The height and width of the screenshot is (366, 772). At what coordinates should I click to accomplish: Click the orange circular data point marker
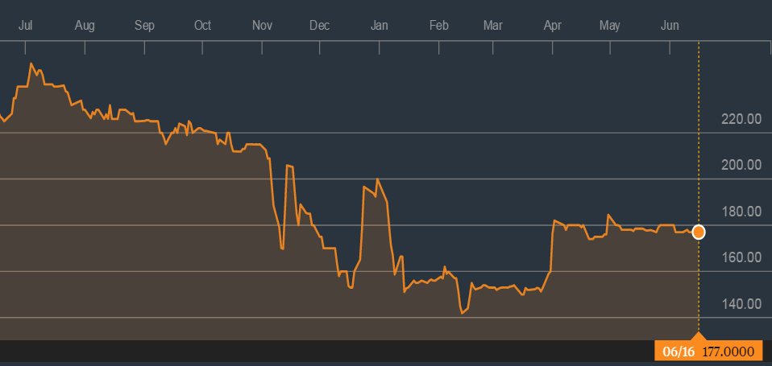click(699, 232)
